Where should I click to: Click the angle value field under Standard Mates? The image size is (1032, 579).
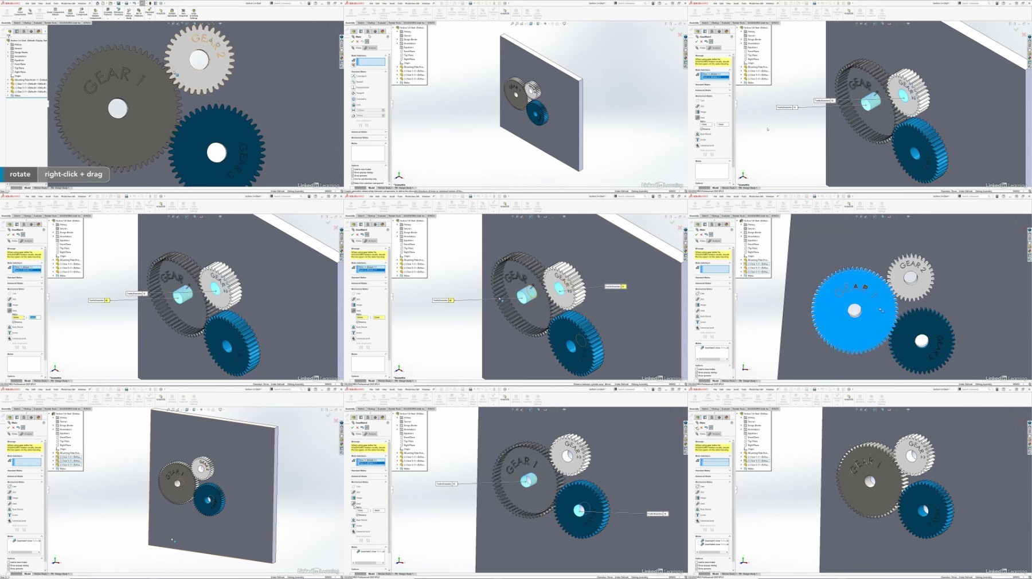370,116
